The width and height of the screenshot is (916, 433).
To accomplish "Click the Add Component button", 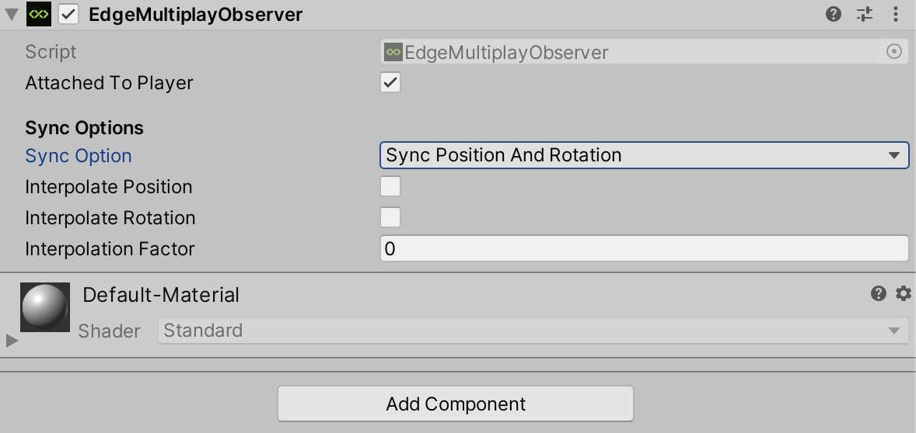I will tap(456, 404).
